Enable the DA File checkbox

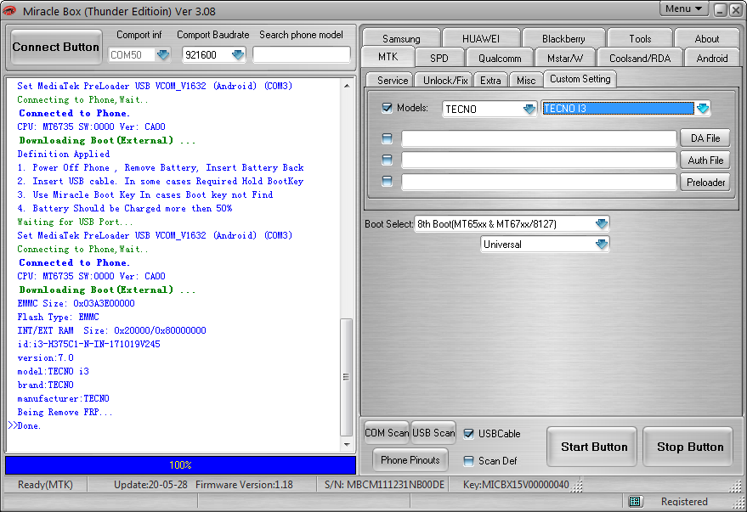click(x=387, y=138)
